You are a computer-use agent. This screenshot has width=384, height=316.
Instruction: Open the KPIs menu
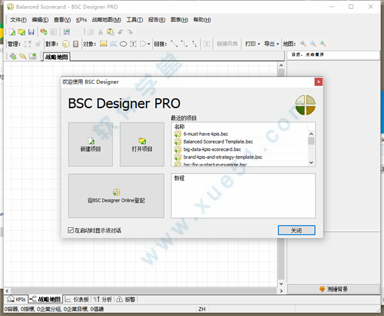(x=81, y=20)
